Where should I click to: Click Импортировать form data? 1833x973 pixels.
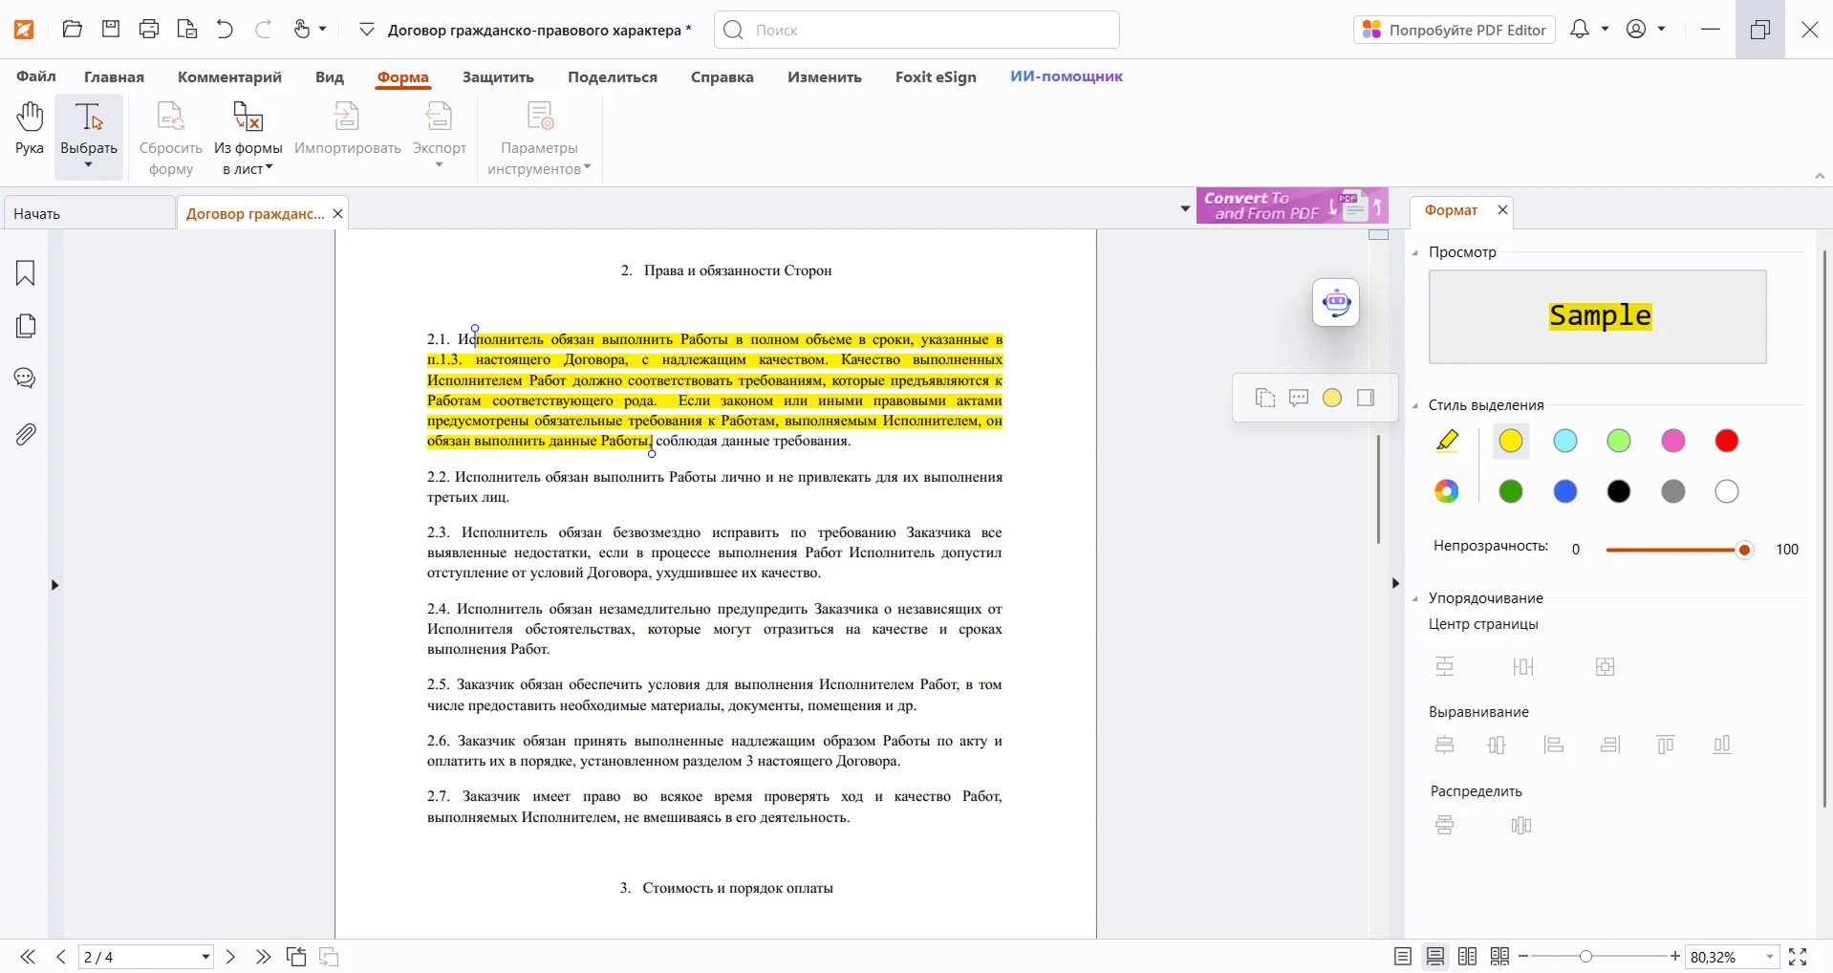pos(348,128)
